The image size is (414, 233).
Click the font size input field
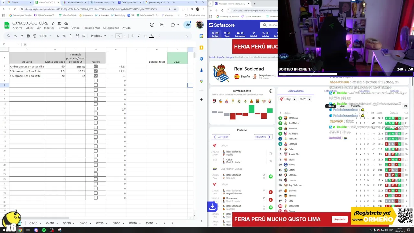[x=119, y=36]
